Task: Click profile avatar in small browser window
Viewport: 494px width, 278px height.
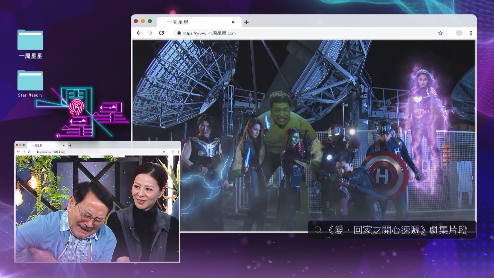Action: (x=173, y=152)
